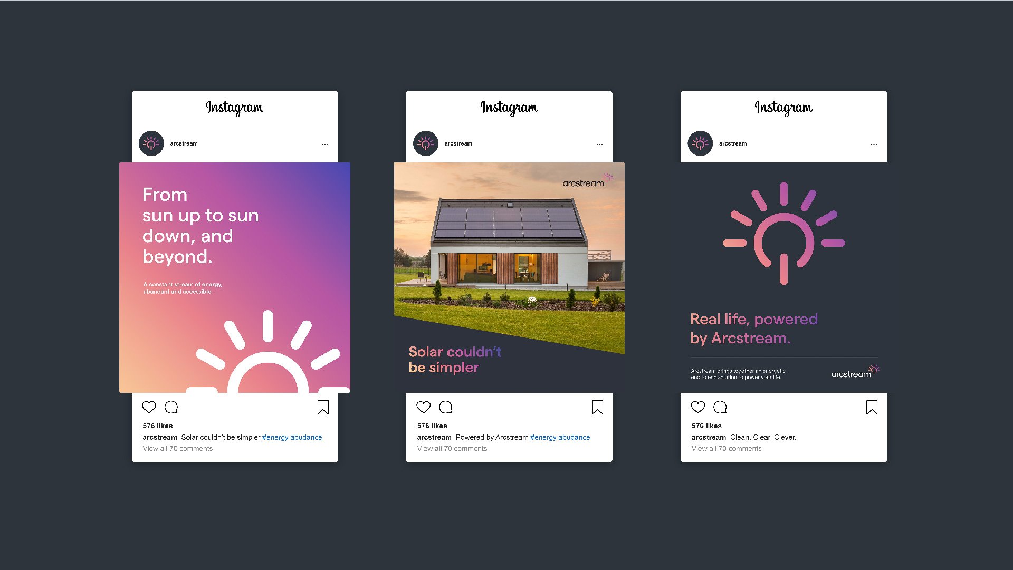This screenshot has height=570, width=1013.
Task: View all 70 comments on the second post
Action: 452,449
